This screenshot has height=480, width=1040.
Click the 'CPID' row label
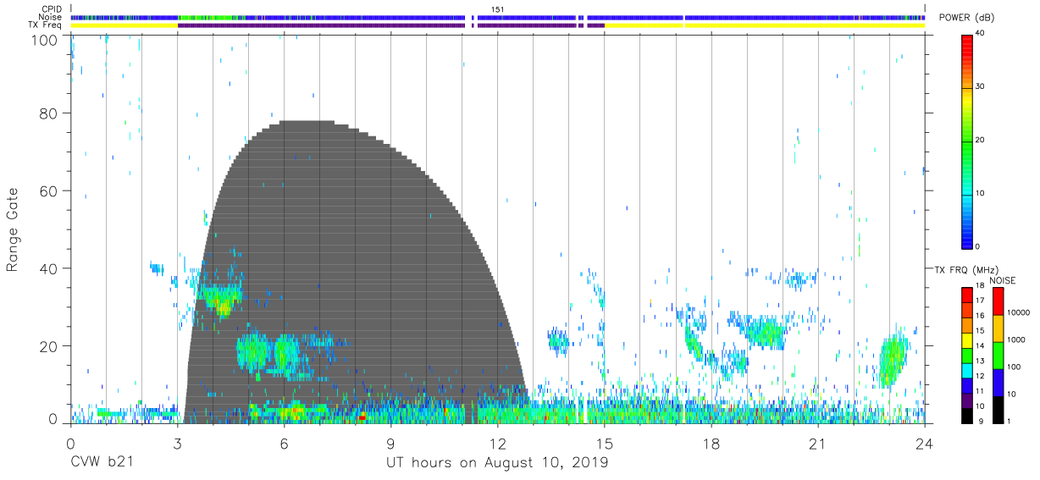pos(53,9)
